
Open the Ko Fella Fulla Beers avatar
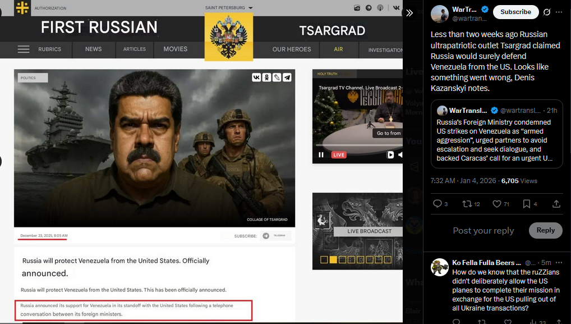point(440,267)
